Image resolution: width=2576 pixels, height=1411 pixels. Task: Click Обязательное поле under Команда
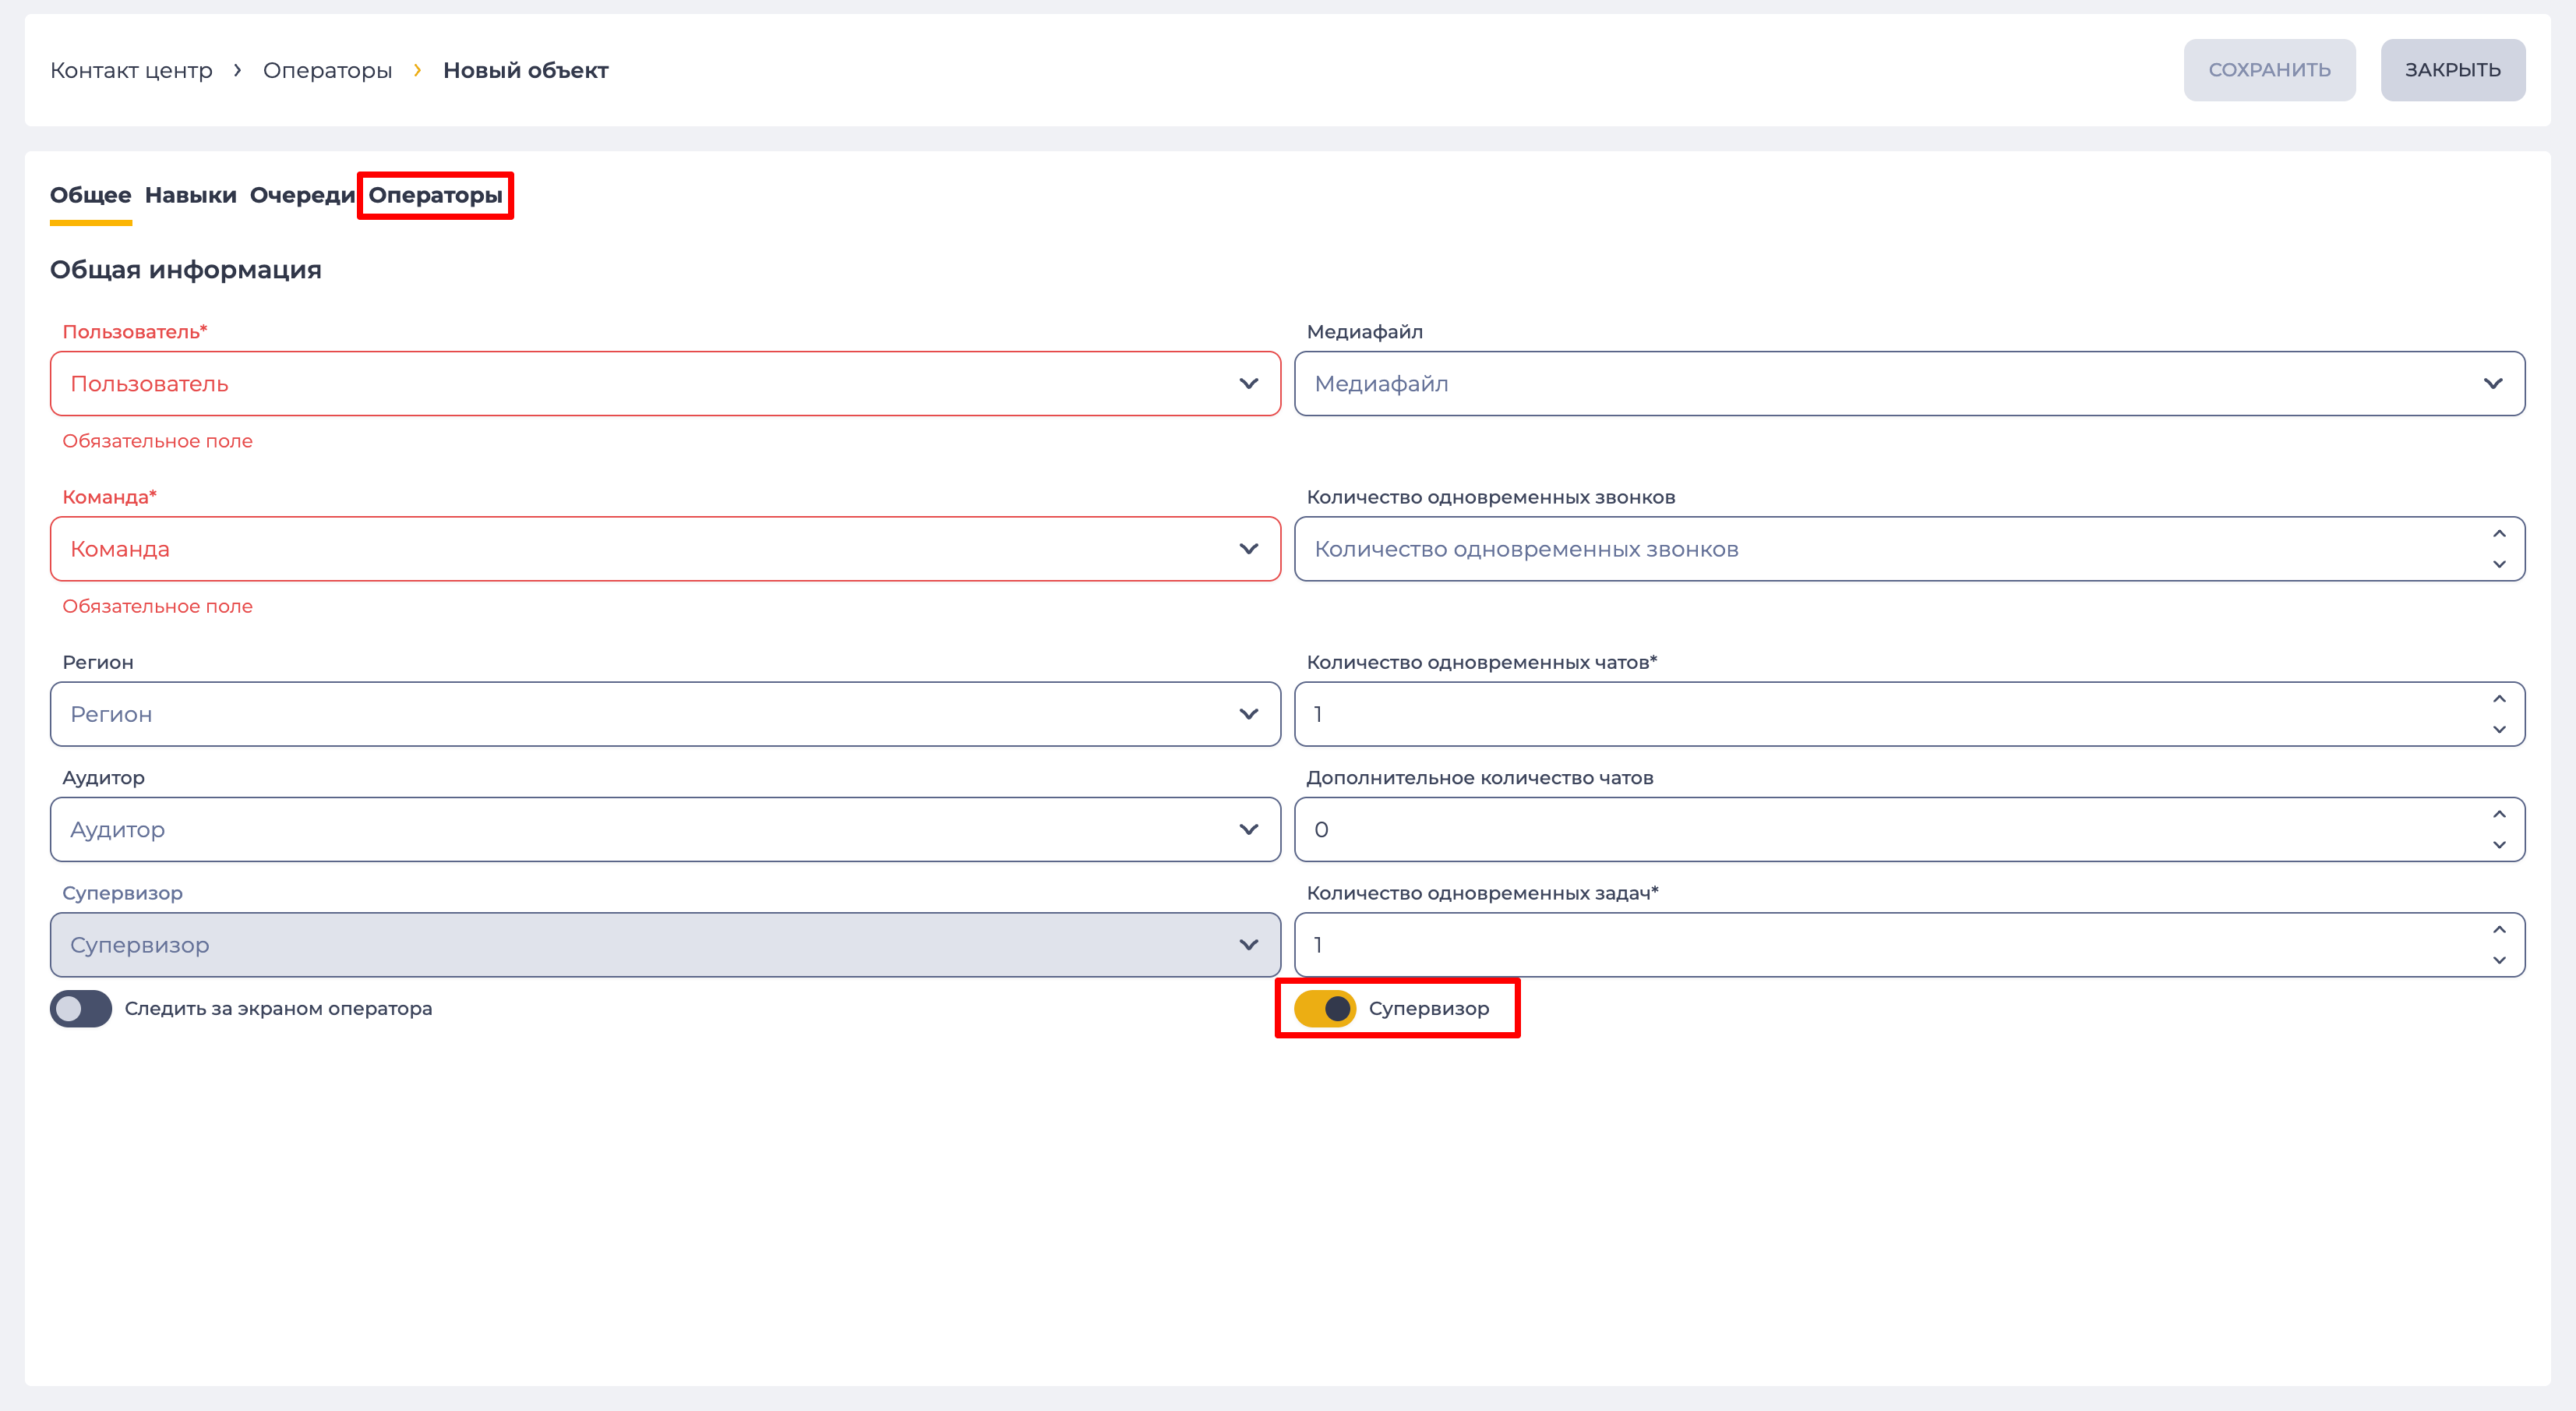pyautogui.click(x=157, y=606)
